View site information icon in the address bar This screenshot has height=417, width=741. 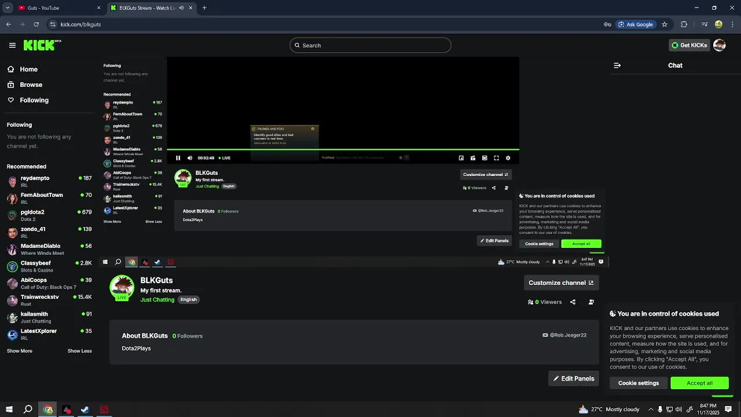[x=53, y=24]
